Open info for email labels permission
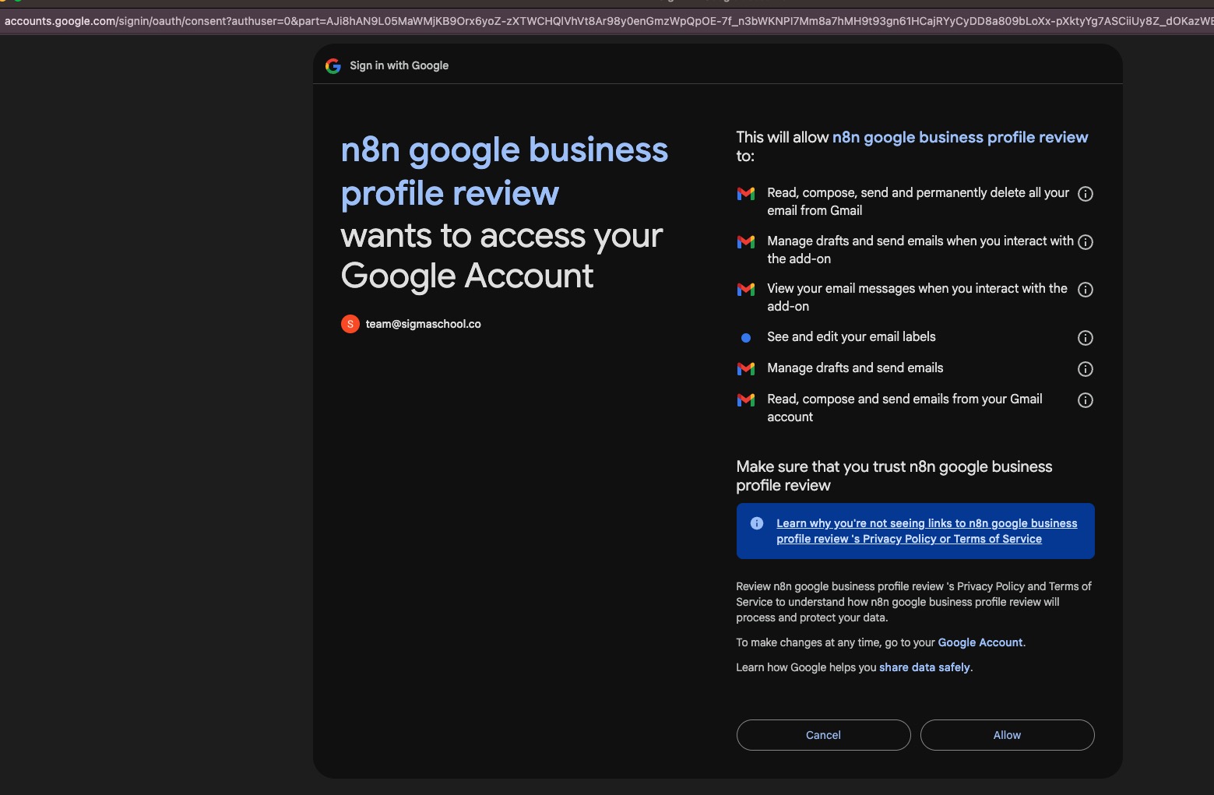 click(x=1085, y=338)
